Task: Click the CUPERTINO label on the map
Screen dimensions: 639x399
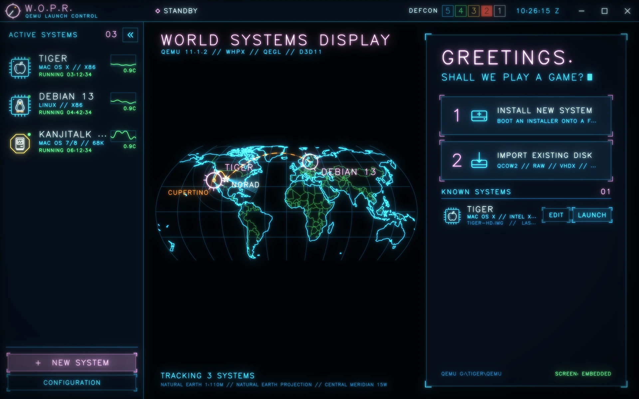Action: 188,193
